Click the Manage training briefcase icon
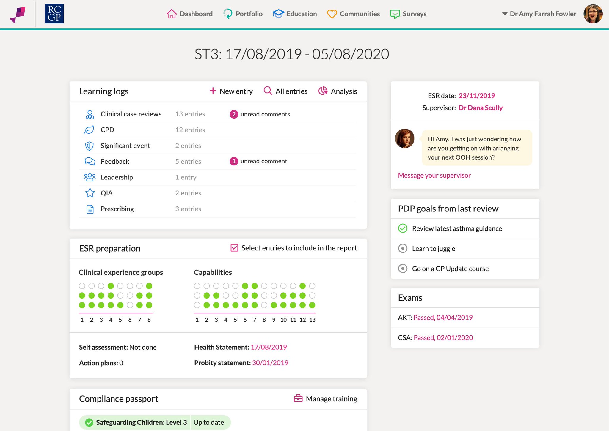This screenshot has width=609, height=431. pyautogui.click(x=298, y=398)
